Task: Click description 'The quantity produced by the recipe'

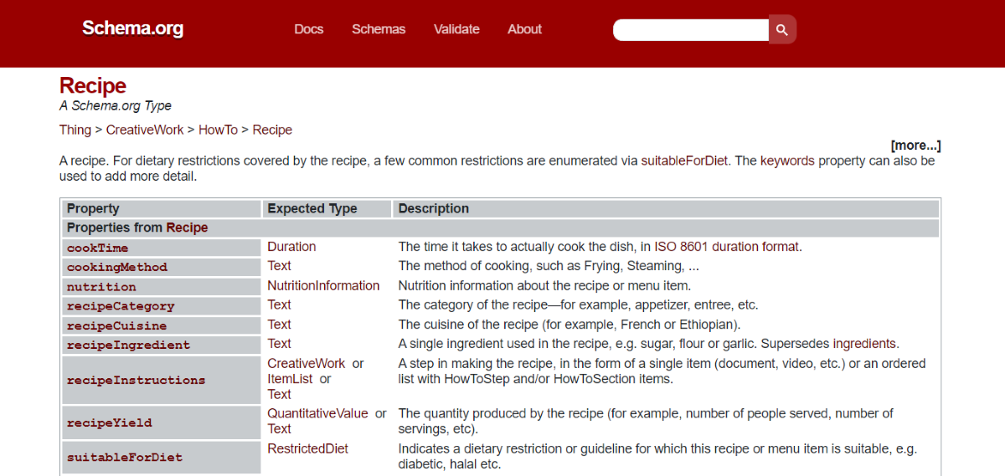Action: [646, 421]
